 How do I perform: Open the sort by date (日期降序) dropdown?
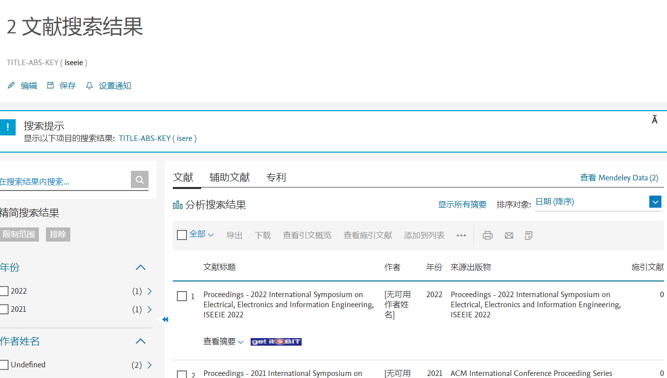[x=655, y=202]
